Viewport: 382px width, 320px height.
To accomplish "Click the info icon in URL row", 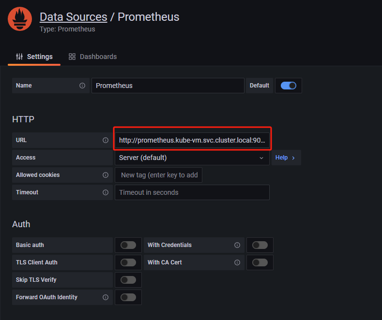I will coord(106,140).
